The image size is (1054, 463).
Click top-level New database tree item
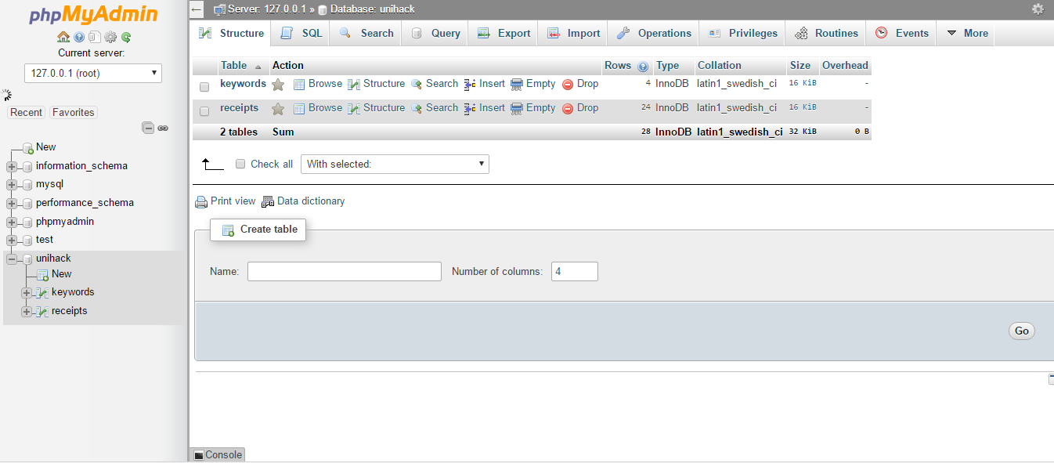[x=45, y=147]
